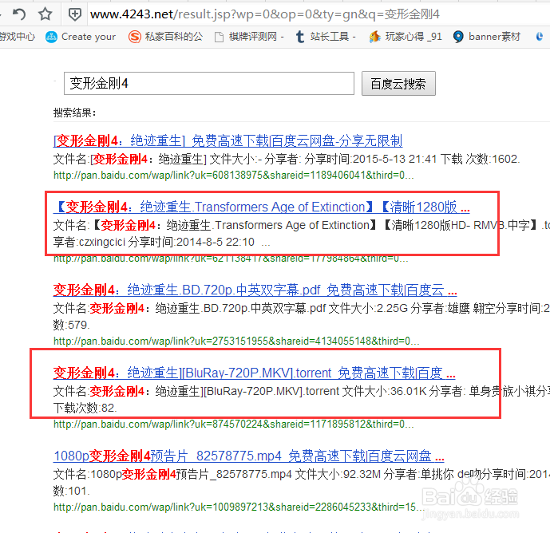The image size is (550, 533).
Task: Click URL containing uk=1009897213
Action: pyautogui.click(x=239, y=507)
